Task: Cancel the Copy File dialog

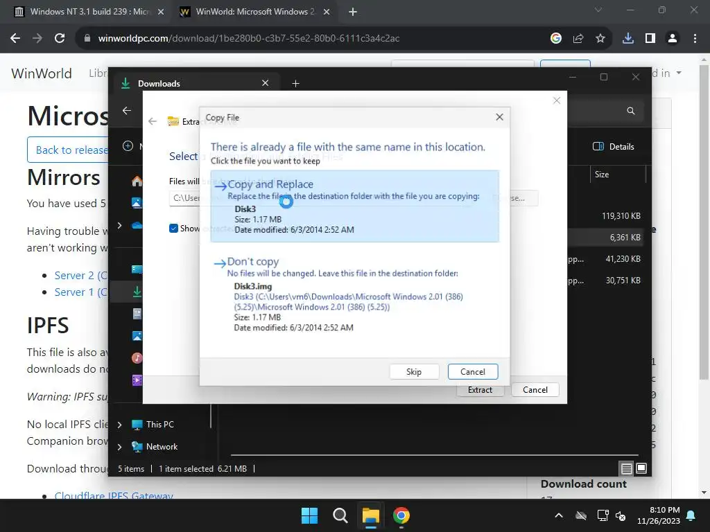Action: coord(473,372)
